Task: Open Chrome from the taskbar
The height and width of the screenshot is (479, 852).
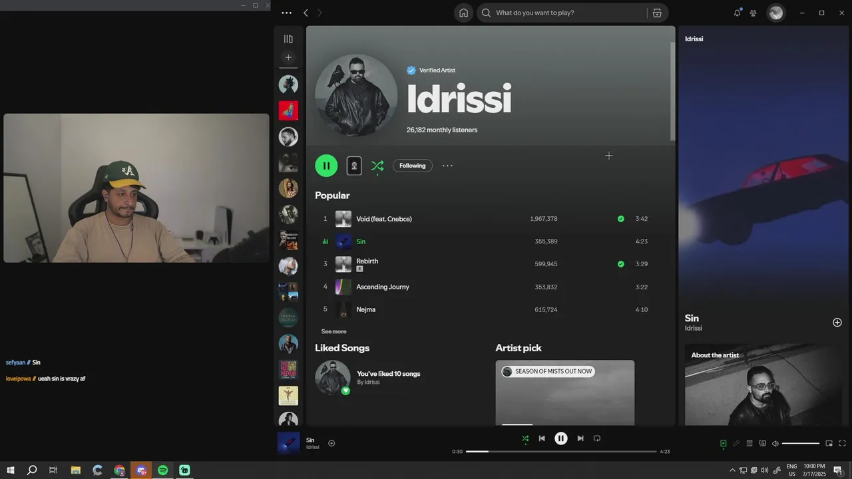Action: click(119, 470)
